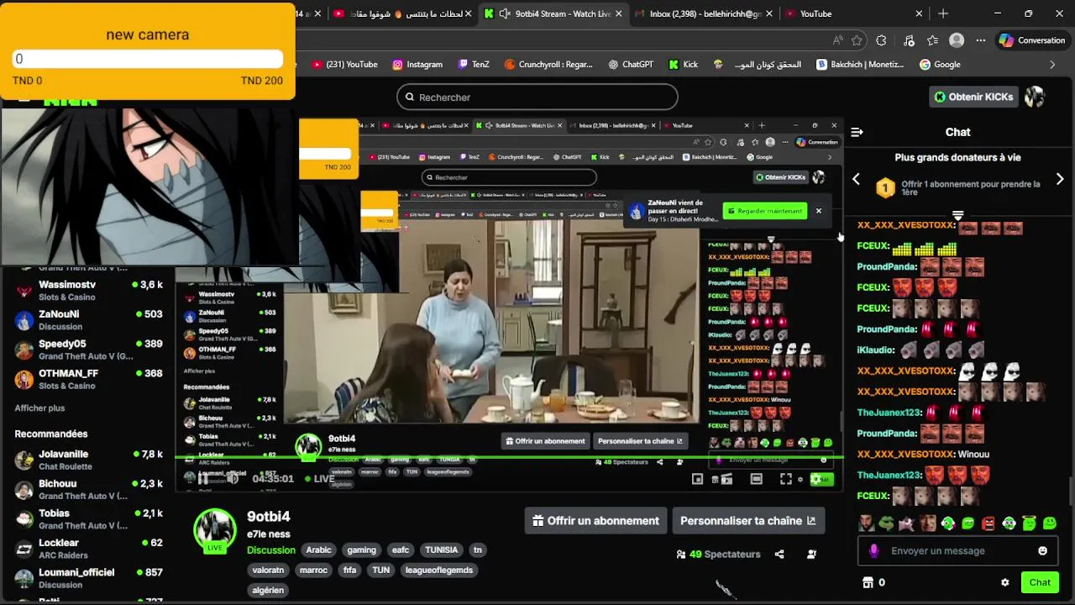This screenshot has height=605, width=1075.
Task: Focus the Envoyer un message field
Action: (x=957, y=551)
